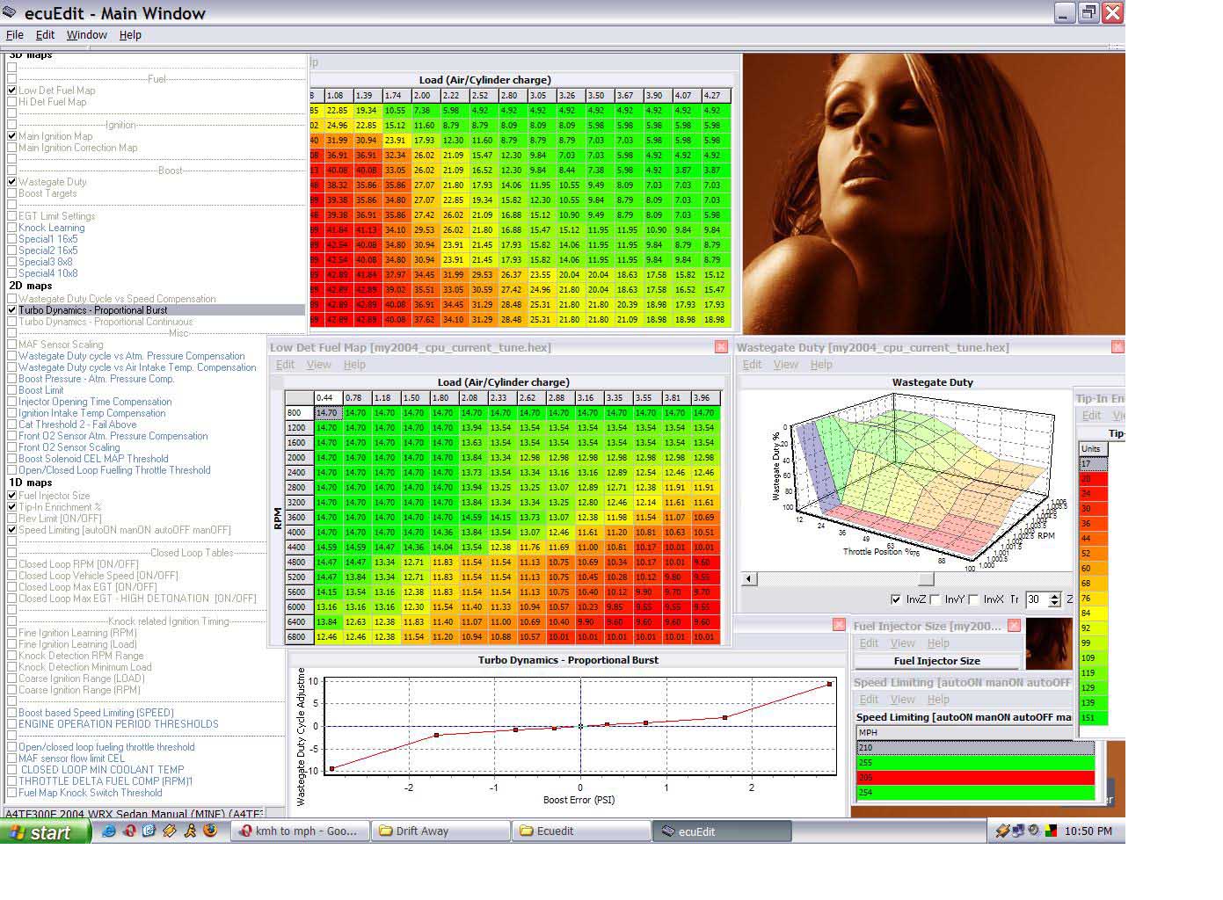Viewport: 1223px width, 900px height.
Task: Click the left scroll arrow under Wastegate chart
Action: click(748, 578)
